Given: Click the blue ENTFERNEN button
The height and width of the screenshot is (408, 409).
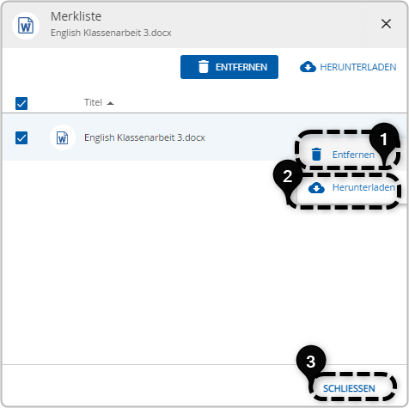Looking at the screenshot, I should [229, 67].
